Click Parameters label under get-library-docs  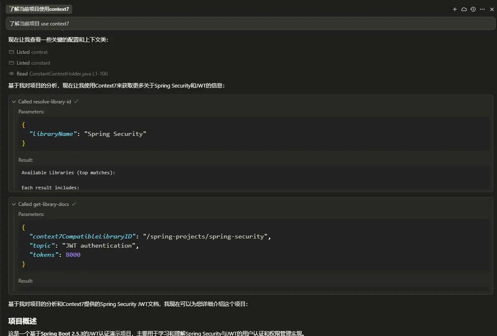tap(31, 214)
